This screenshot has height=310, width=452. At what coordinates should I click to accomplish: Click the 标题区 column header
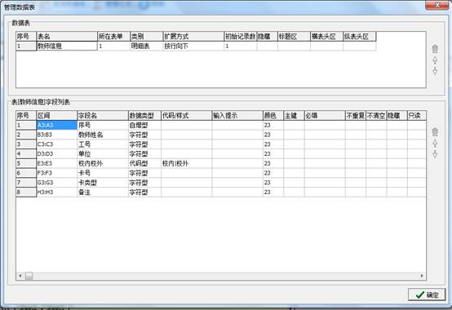[x=294, y=36]
